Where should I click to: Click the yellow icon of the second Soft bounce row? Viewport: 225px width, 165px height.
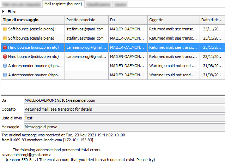coord(5,38)
